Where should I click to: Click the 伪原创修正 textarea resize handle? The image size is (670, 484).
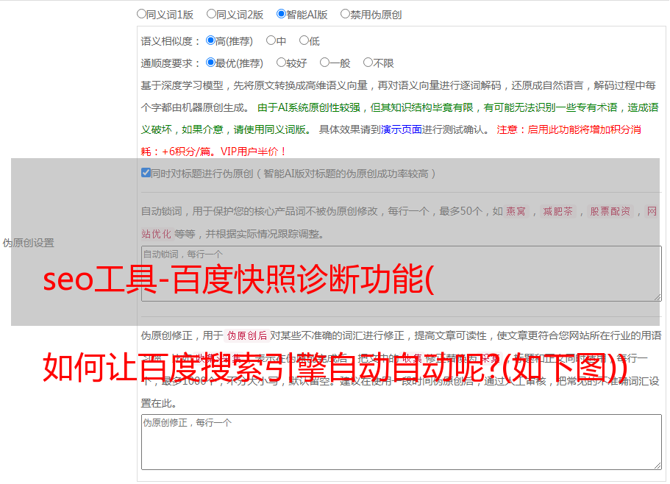[x=657, y=466]
